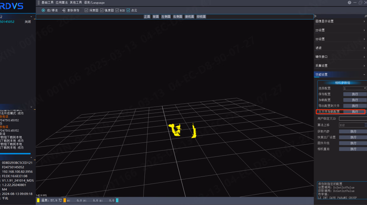Click 关闭 next to device 50145052
This screenshot has width=367, height=205.
tap(28, 22)
